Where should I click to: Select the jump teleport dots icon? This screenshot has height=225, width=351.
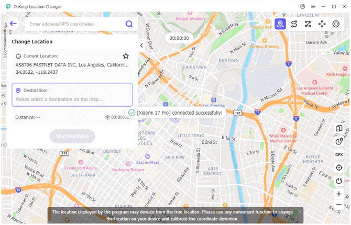click(x=322, y=24)
